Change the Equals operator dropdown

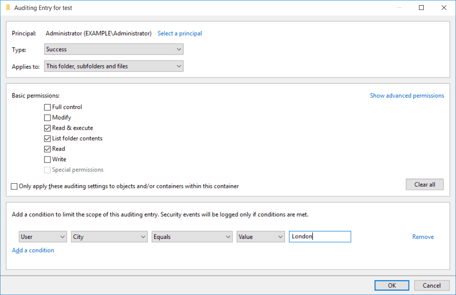click(x=192, y=237)
